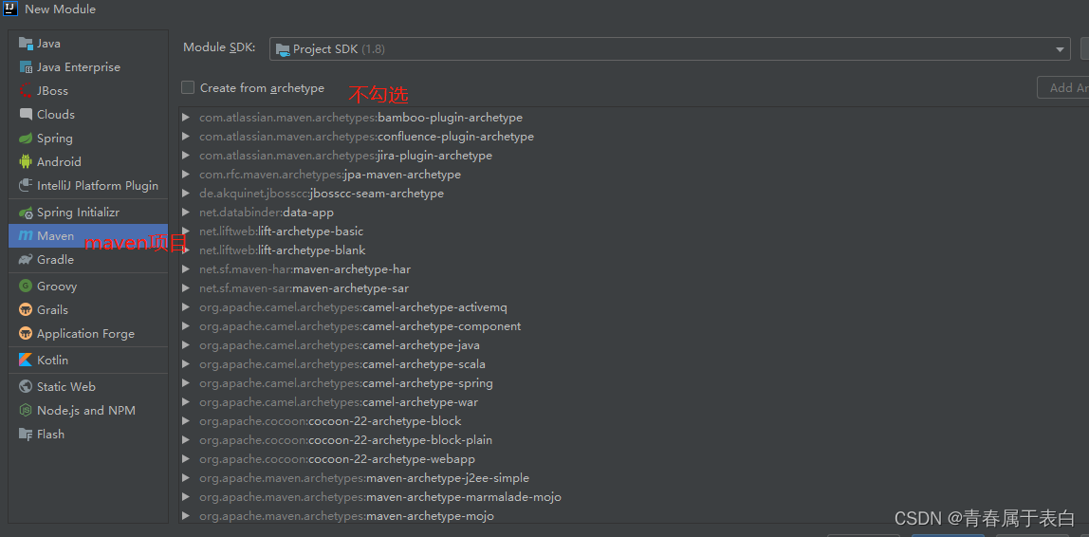
Task: Expand net.databinder data-app entry
Action: (185, 213)
